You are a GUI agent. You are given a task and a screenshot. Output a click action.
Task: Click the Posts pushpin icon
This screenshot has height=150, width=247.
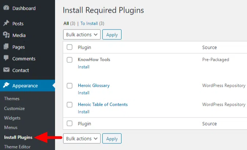pyautogui.click(x=6, y=23)
